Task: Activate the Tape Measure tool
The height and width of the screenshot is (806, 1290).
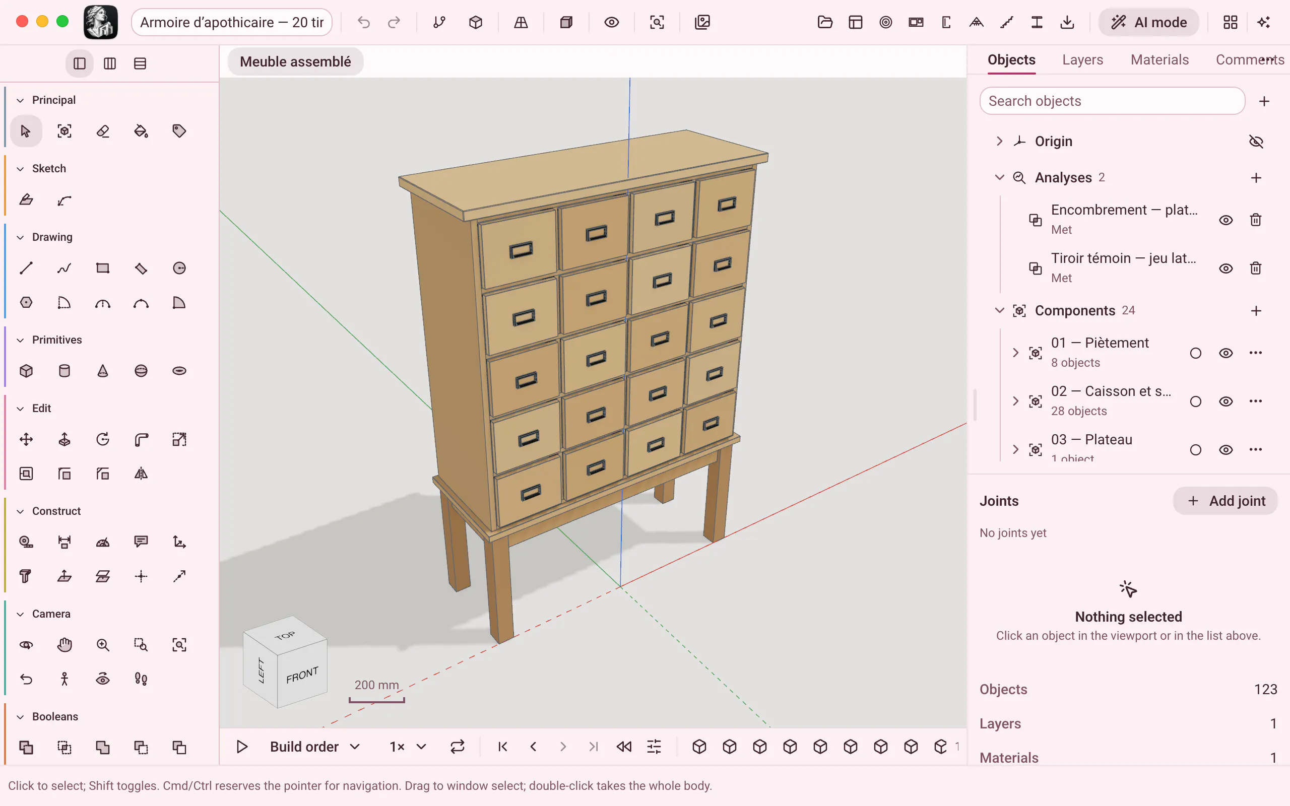Action: click(26, 542)
